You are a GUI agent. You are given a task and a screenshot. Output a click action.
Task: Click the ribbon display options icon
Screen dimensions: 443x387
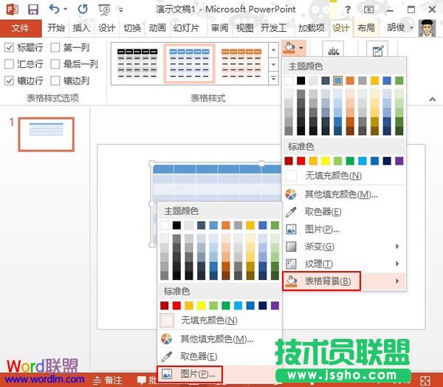pyautogui.click(x=368, y=10)
